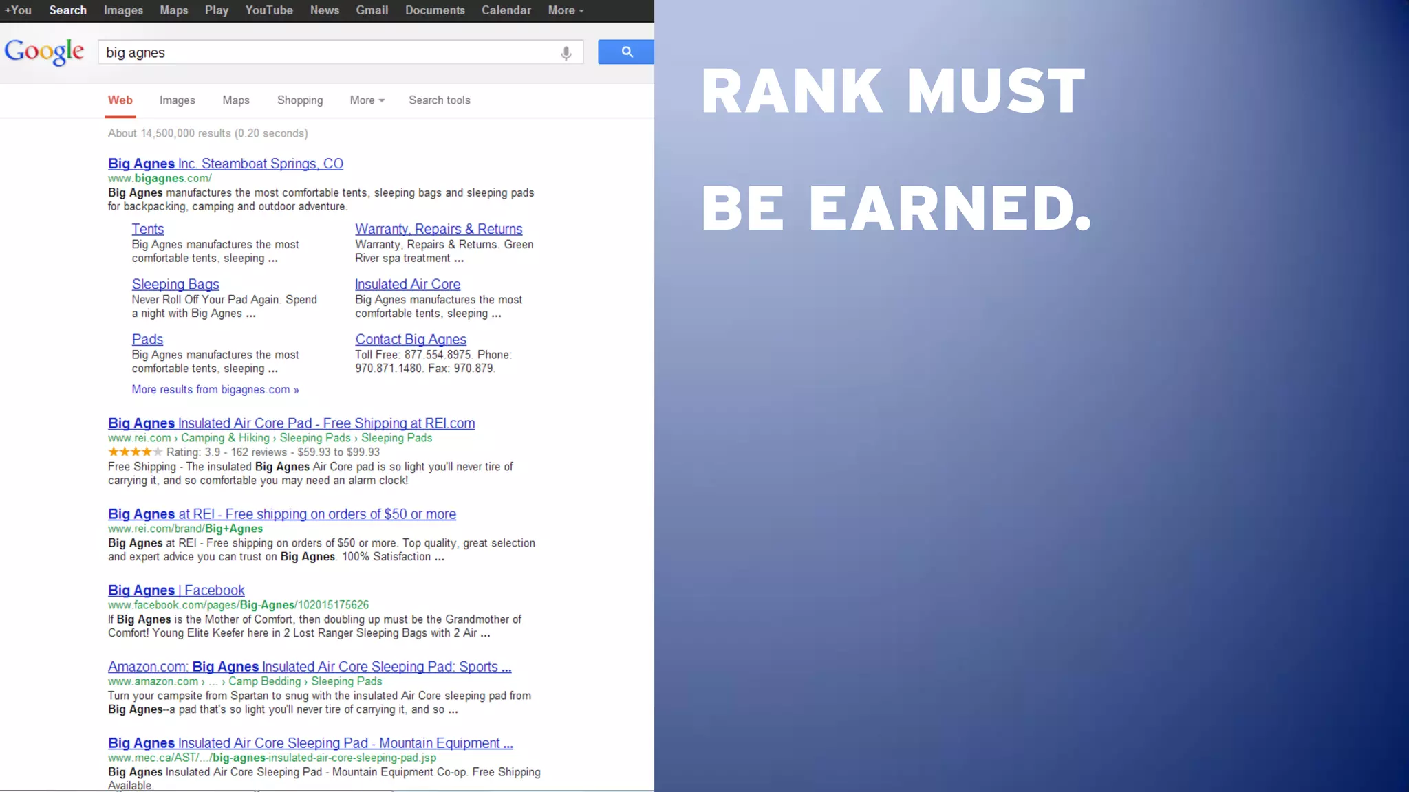1409x792 pixels.
Task: Open Gmail in the top bar
Action: click(x=372, y=10)
